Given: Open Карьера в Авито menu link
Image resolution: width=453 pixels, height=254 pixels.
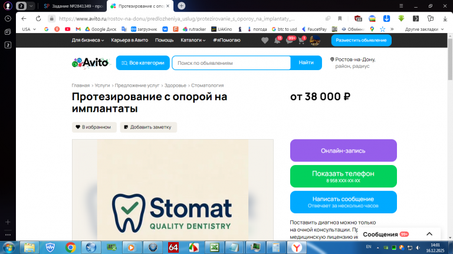Looking at the screenshot, I should [x=129, y=40].
